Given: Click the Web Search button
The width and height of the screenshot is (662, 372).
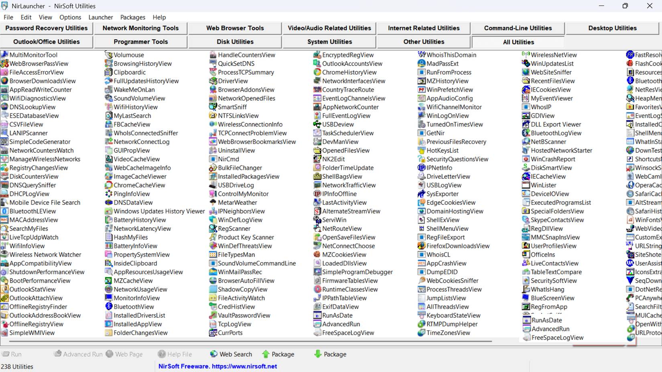Looking at the screenshot, I should pyautogui.click(x=231, y=354).
